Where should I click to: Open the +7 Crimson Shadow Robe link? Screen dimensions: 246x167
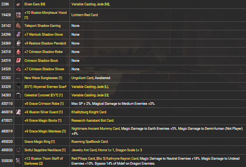(43, 52)
